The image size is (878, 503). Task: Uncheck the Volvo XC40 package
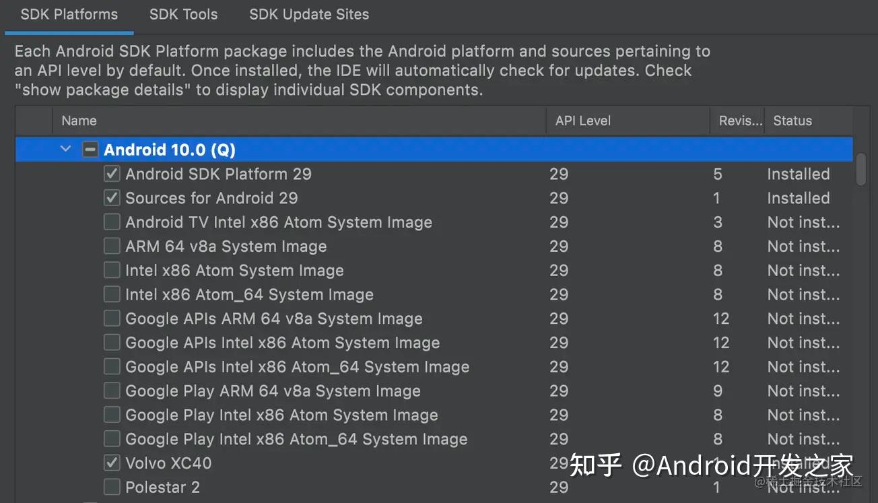[111, 463]
